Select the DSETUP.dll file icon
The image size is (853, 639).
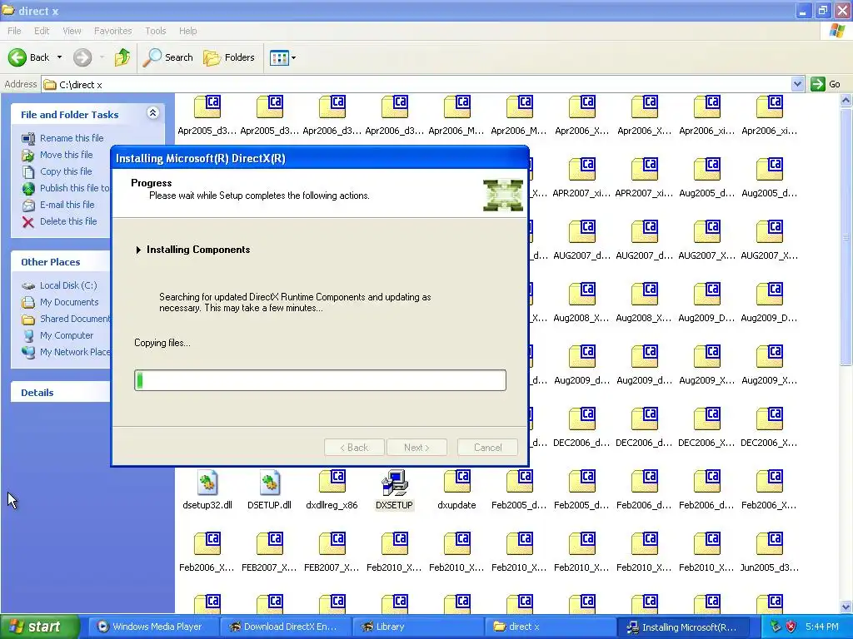pos(269,483)
